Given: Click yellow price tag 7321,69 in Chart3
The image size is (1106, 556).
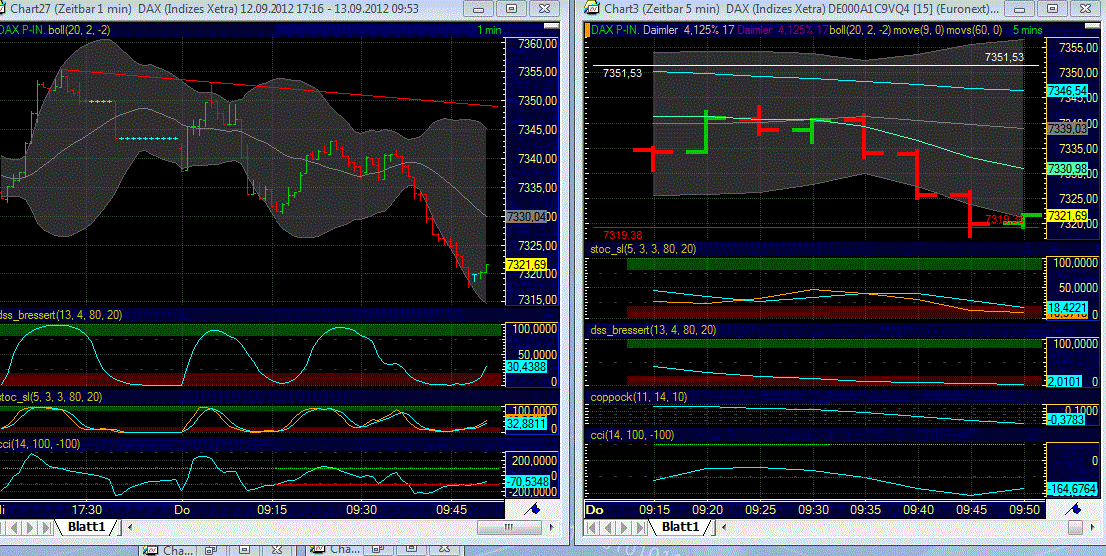Looking at the screenshot, I should point(1067,216).
